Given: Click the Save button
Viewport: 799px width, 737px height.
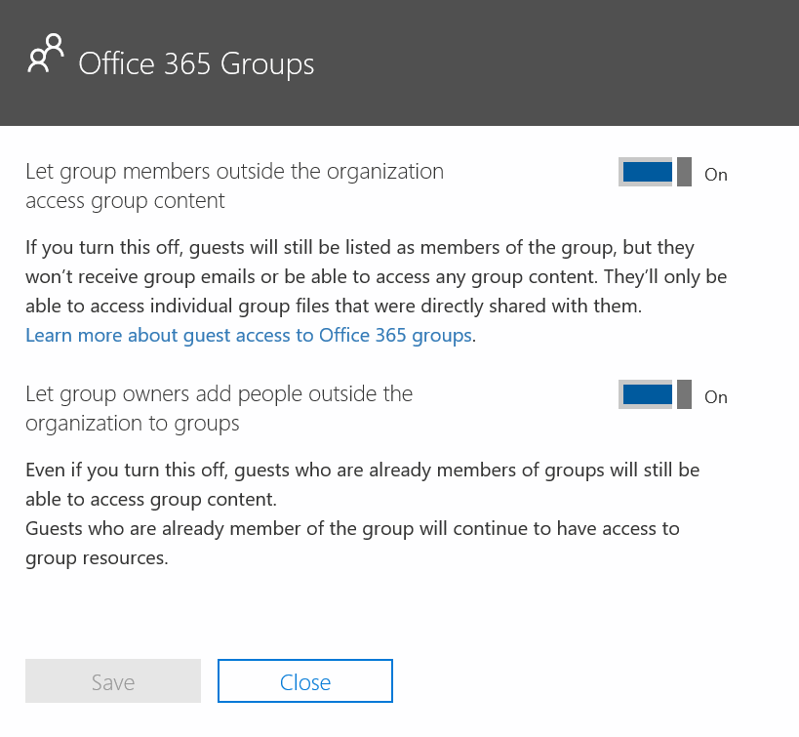Looking at the screenshot, I should (x=113, y=681).
